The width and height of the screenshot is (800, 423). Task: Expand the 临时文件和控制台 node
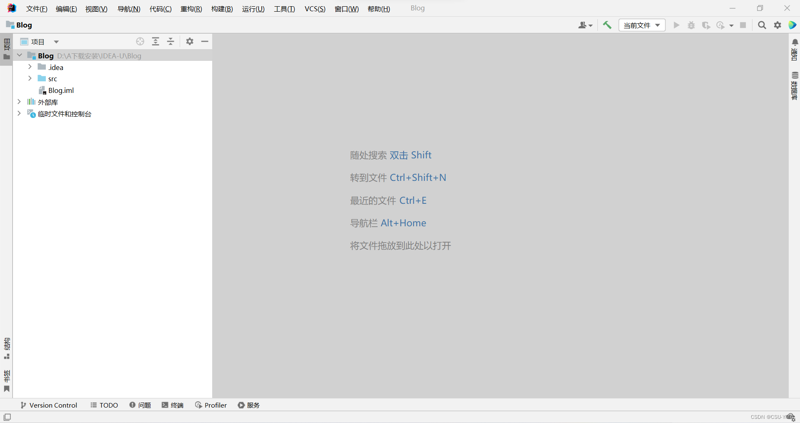tap(19, 113)
